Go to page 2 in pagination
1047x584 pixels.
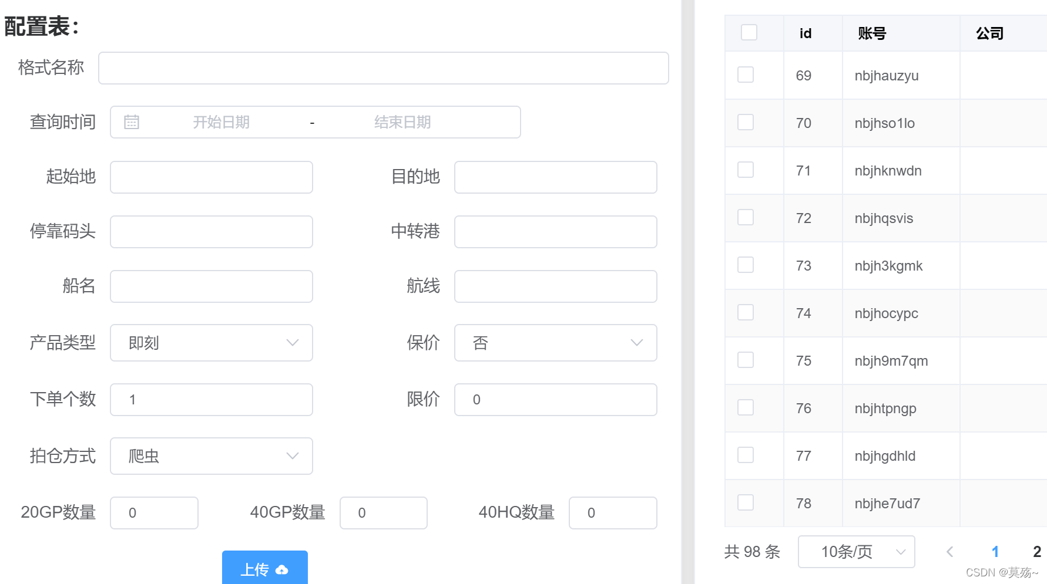coord(1037,552)
